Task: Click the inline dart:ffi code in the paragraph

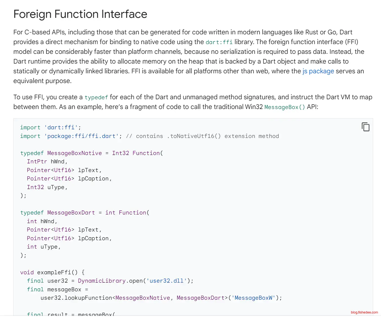Action: click(x=219, y=42)
